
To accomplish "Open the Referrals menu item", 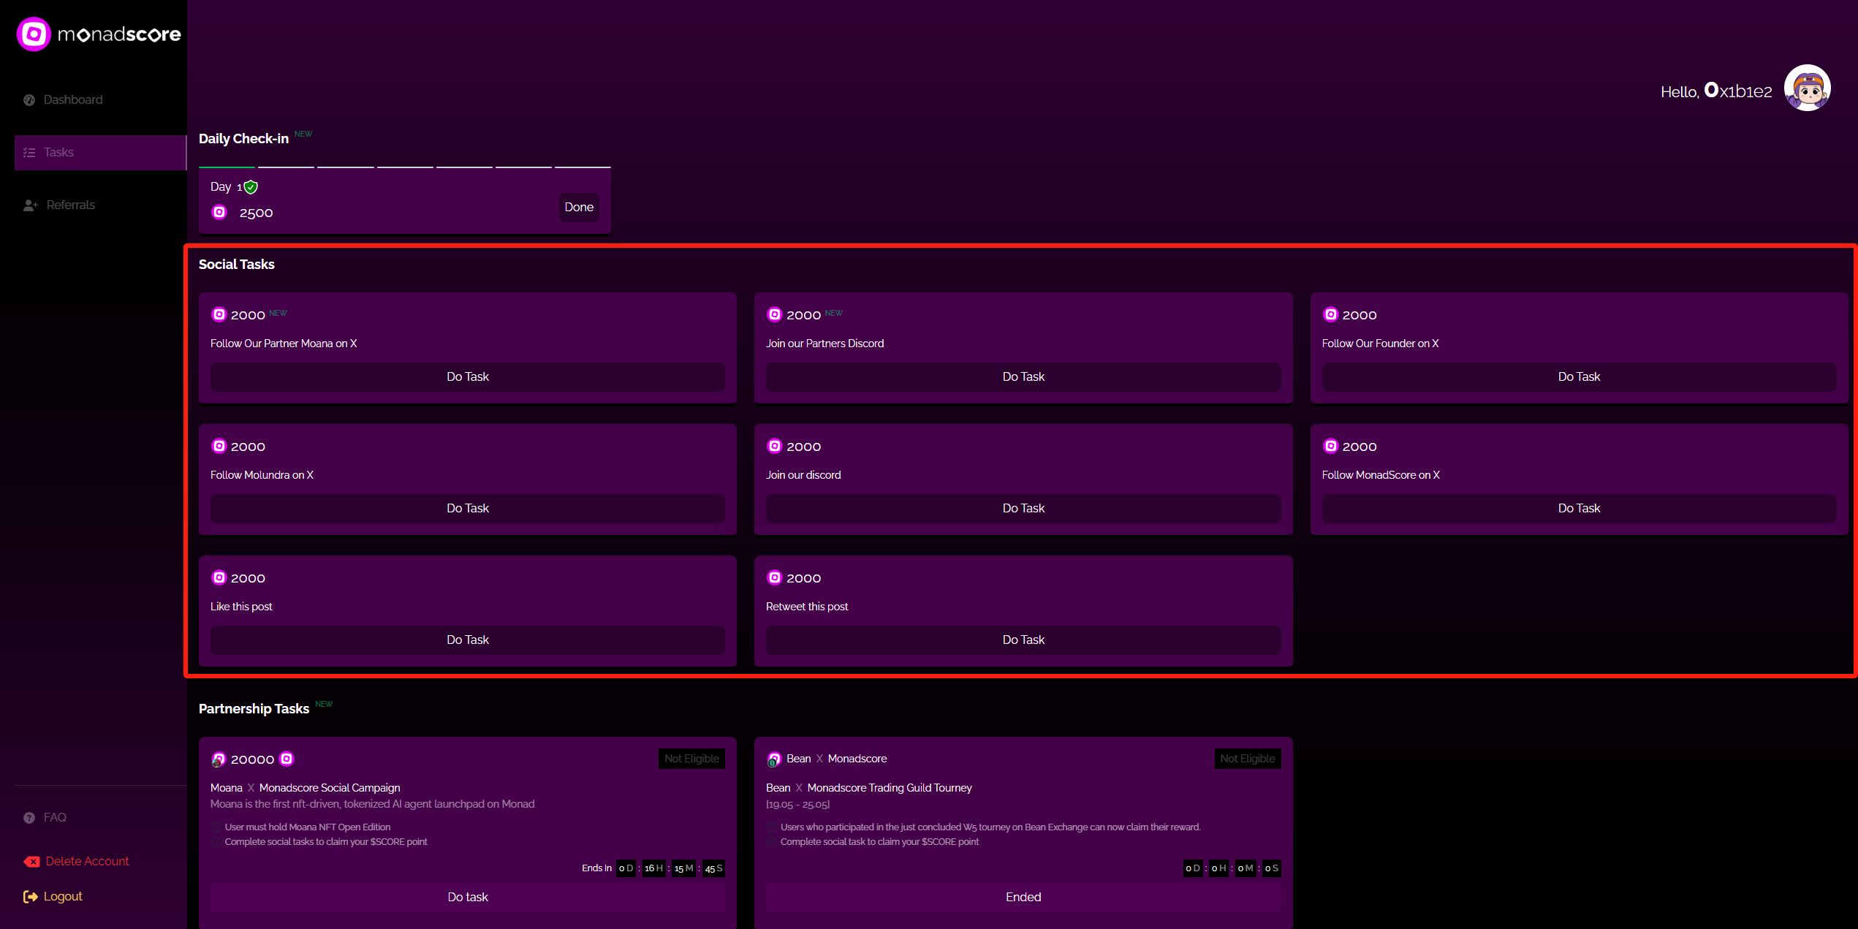I will (x=101, y=205).
